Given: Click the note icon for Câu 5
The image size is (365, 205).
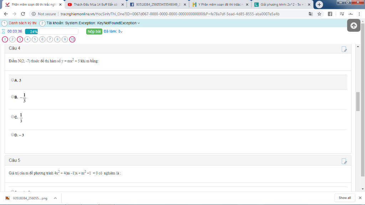Looking at the screenshot, I should click(x=344, y=161).
